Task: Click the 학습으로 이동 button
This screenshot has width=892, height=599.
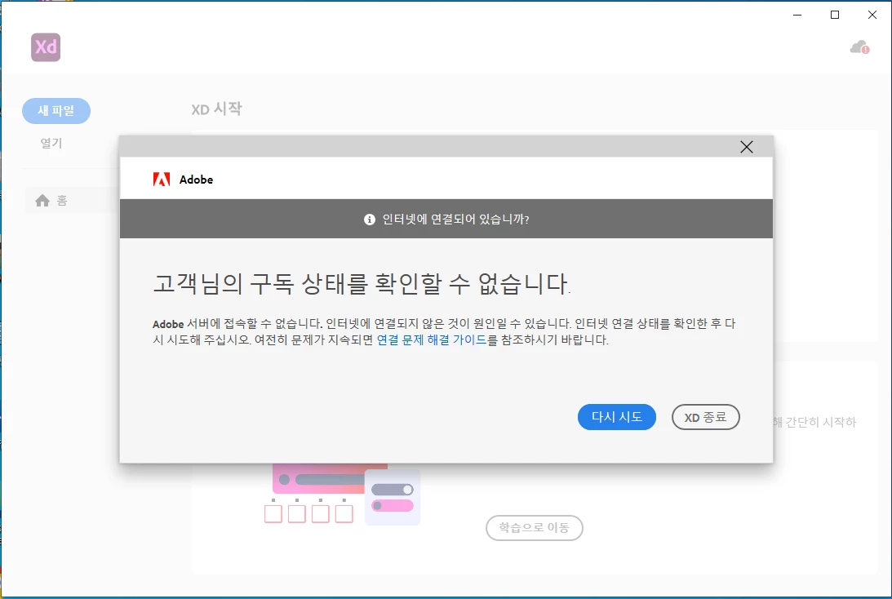Action: point(535,528)
